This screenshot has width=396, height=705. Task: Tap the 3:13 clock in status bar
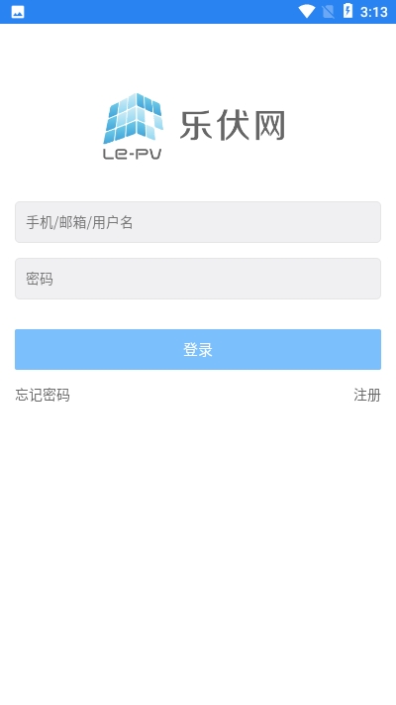(373, 12)
